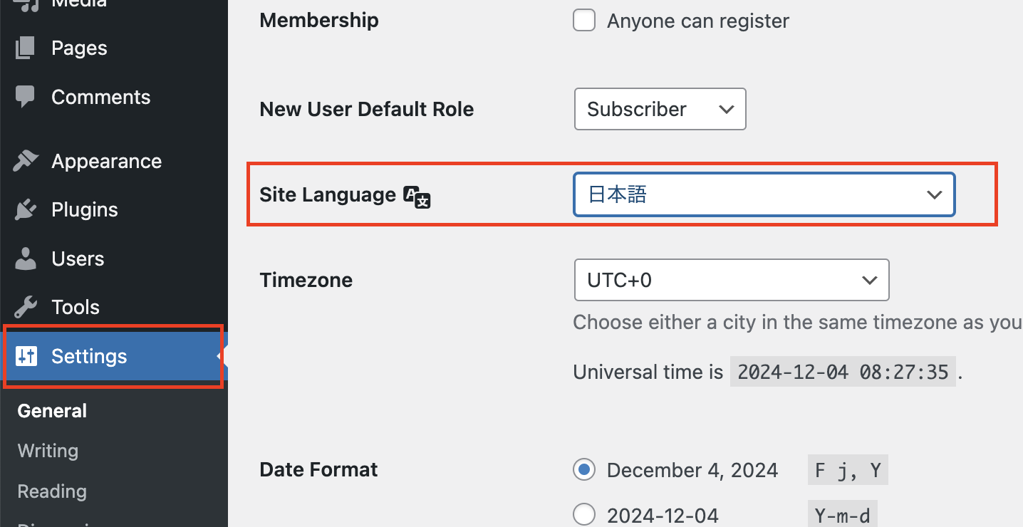This screenshot has height=527, width=1023.
Task: Open the New User Default Role dropdown
Action: pyautogui.click(x=660, y=109)
